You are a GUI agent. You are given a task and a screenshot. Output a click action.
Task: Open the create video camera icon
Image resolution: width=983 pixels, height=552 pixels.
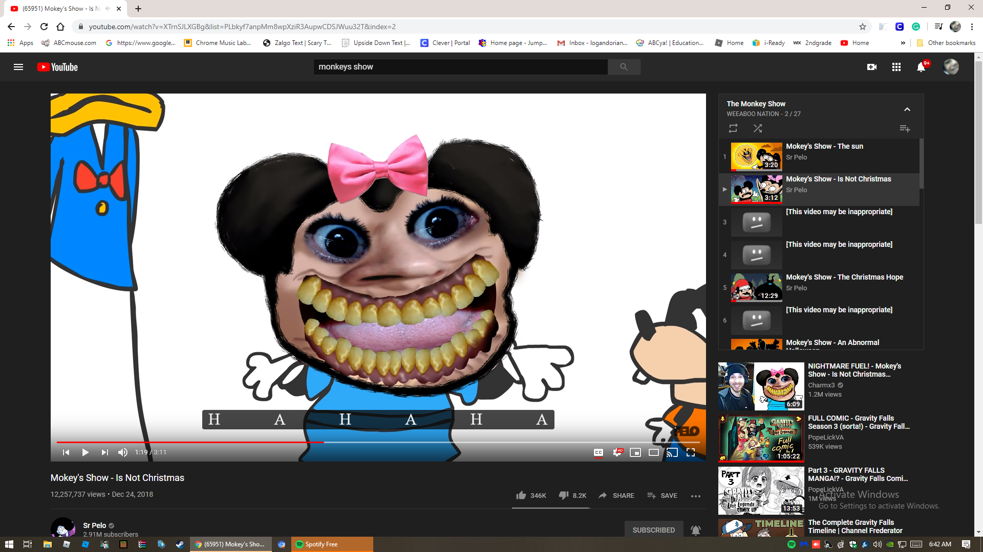click(x=872, y=67)
